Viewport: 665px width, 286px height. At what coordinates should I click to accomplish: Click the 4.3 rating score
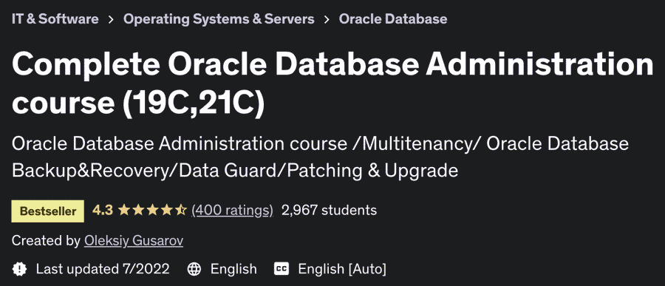(103, 210)
